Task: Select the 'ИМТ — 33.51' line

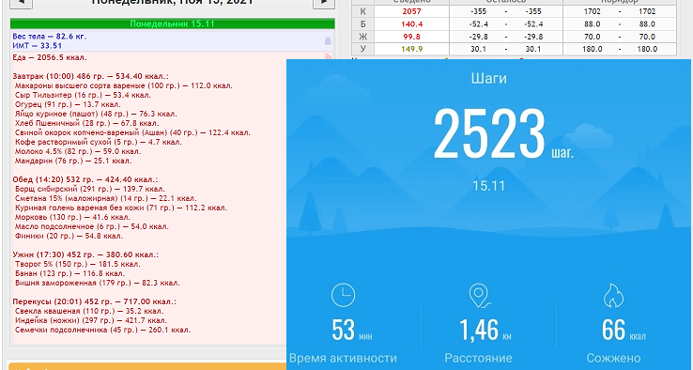Action: (38, 45)
